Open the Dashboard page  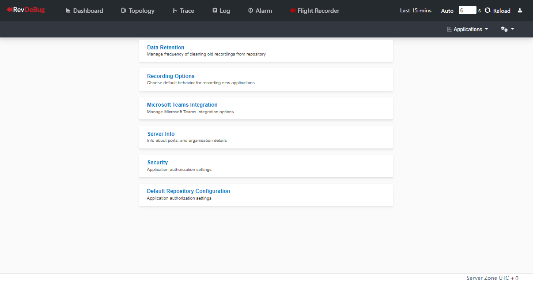point(84,11)
